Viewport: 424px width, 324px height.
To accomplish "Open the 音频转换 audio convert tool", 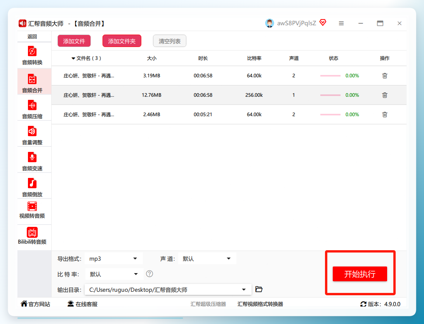I will pyautogui.click(x=32, y=56).
